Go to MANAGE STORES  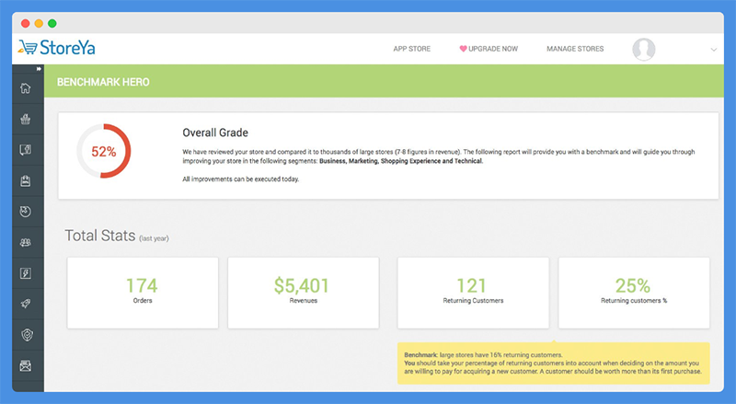point(575,49)
